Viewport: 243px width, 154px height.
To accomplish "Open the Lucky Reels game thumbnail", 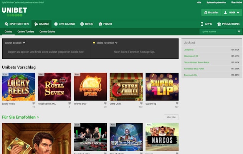I will tap(18, 87).
